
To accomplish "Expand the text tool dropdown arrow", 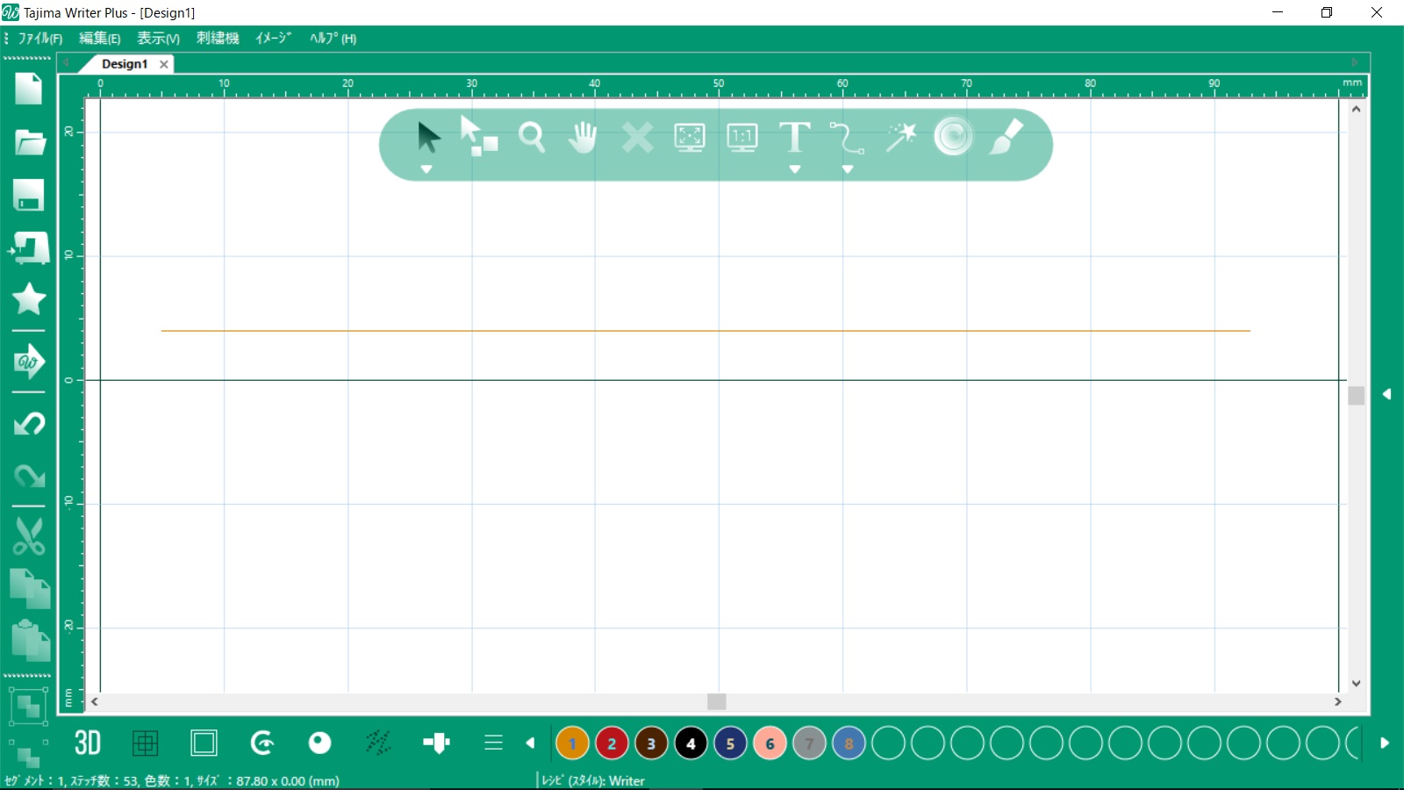I will [x=795, y=169].
